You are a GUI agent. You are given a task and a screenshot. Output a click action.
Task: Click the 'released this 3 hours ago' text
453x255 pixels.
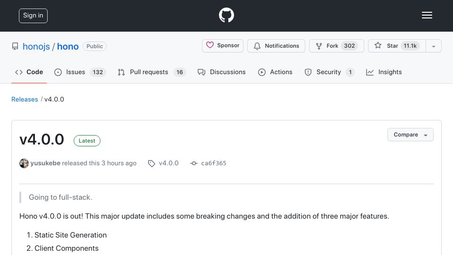[99, 163]
